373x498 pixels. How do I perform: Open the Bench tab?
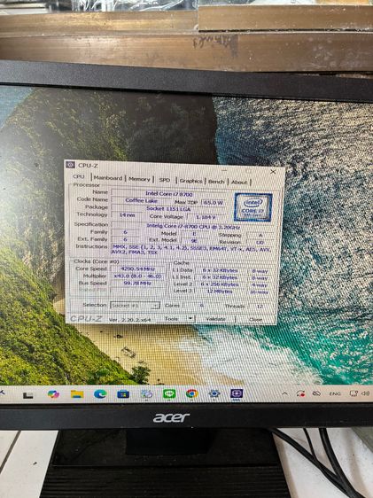216,182
